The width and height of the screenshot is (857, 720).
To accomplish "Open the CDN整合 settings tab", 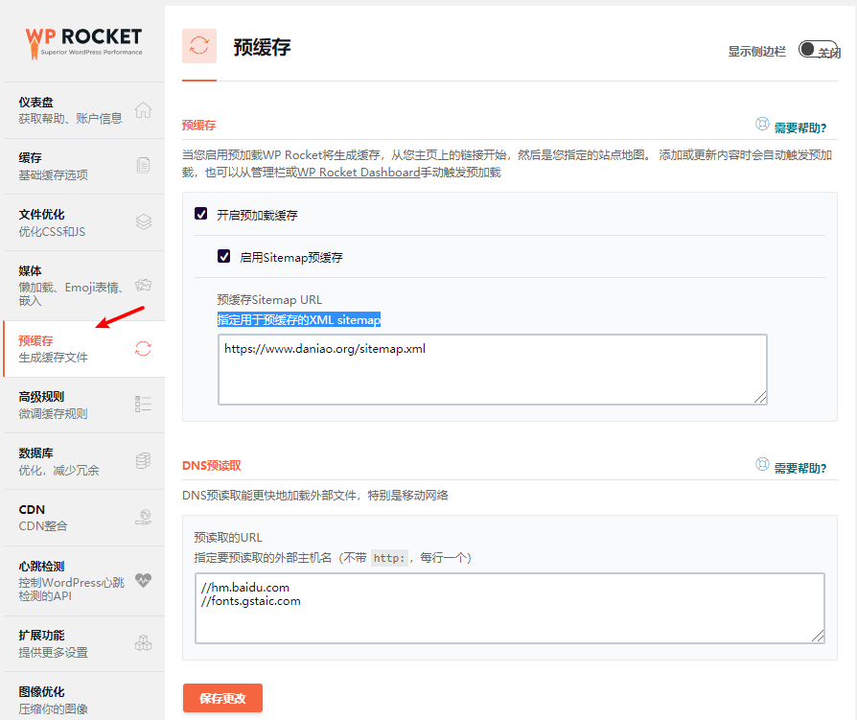I will (84, 518).
